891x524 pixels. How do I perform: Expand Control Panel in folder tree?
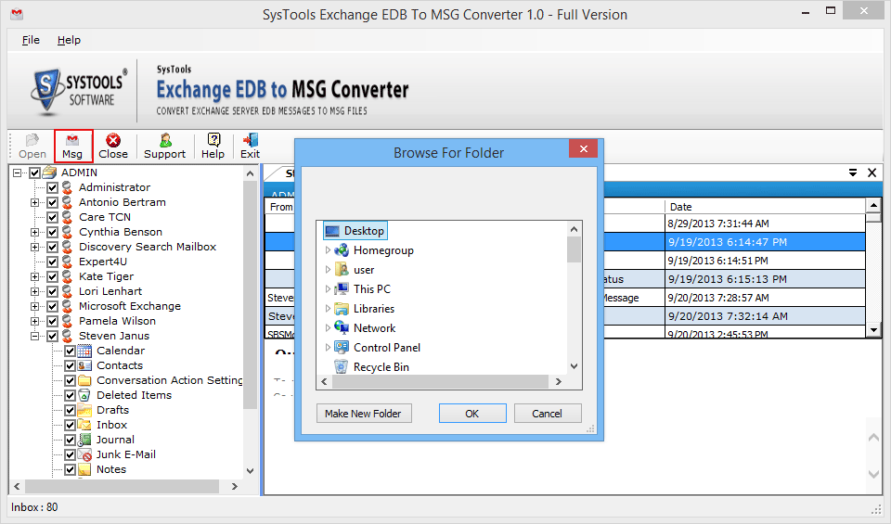point(328,348)
